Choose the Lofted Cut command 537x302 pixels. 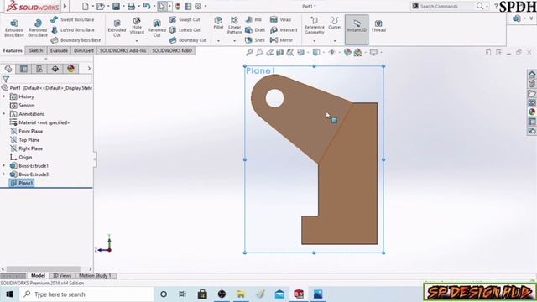tap(185, 30)
